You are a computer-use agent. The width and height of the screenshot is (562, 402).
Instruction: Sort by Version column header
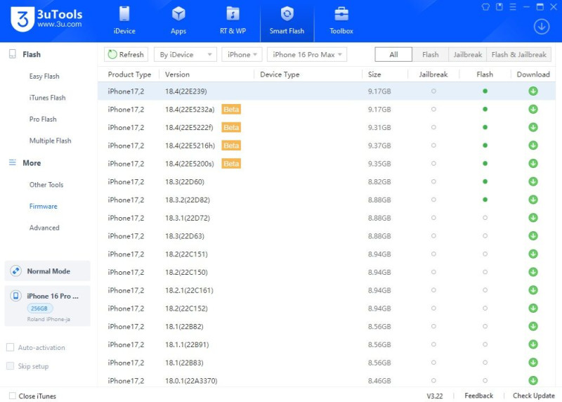(x=178, y=74)
